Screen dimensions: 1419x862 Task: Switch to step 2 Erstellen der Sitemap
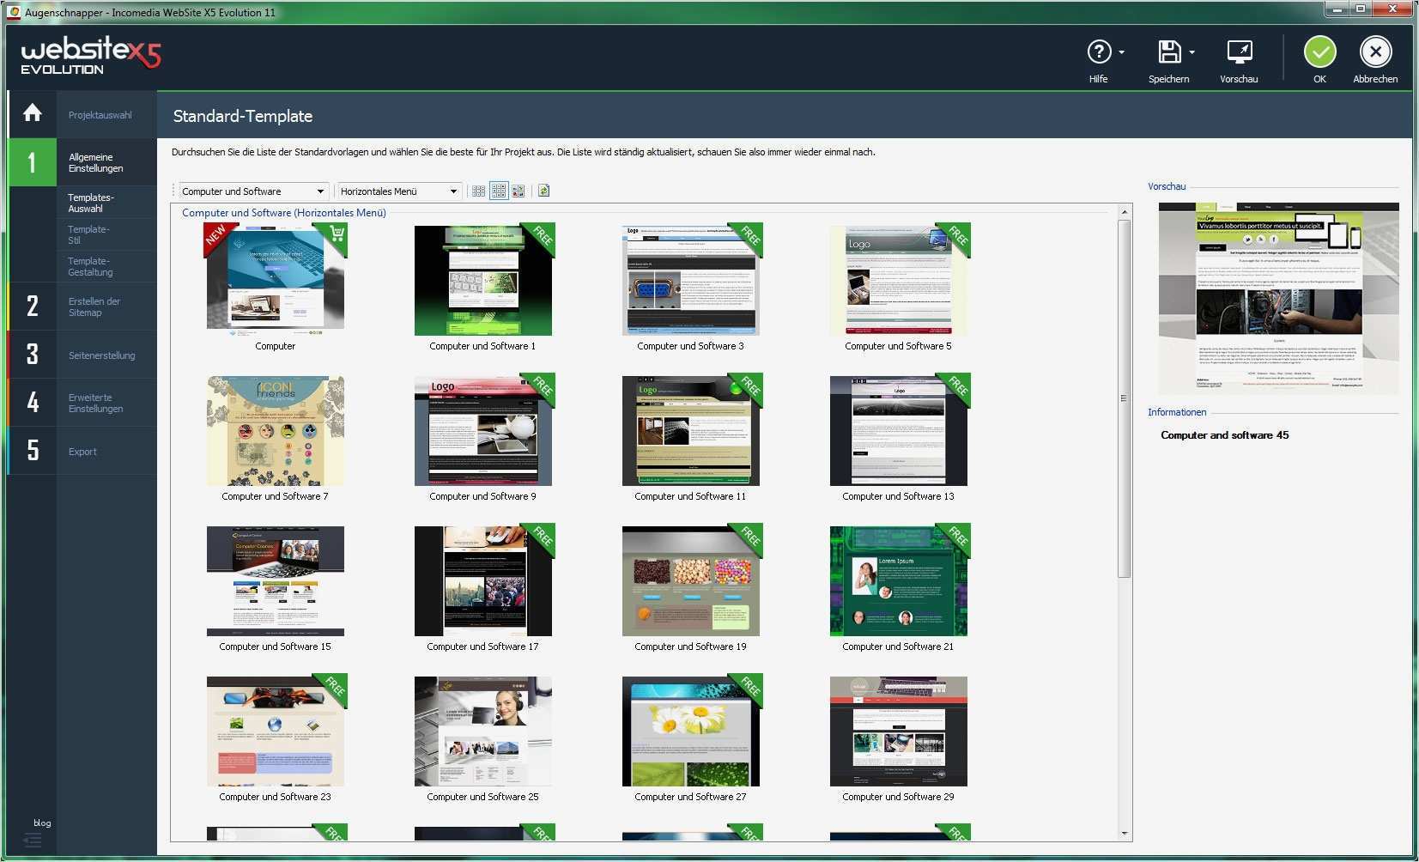(94, 307)
